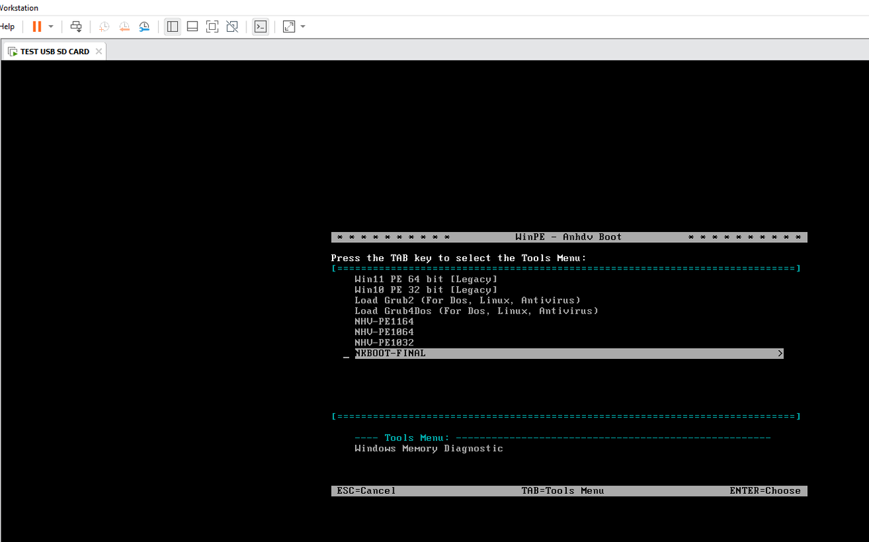Close the TEST USB SD CARD tab

tap(98, 52)
